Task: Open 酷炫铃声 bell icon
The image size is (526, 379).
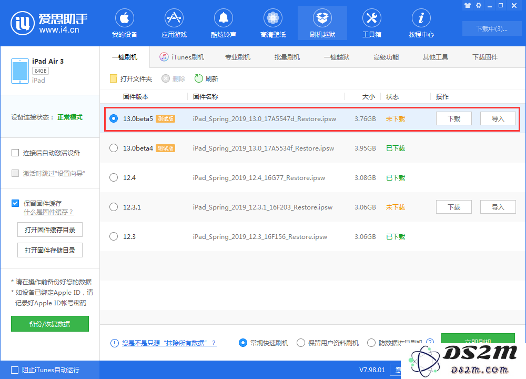Action: pyautogui.click(x=224, y=18)
